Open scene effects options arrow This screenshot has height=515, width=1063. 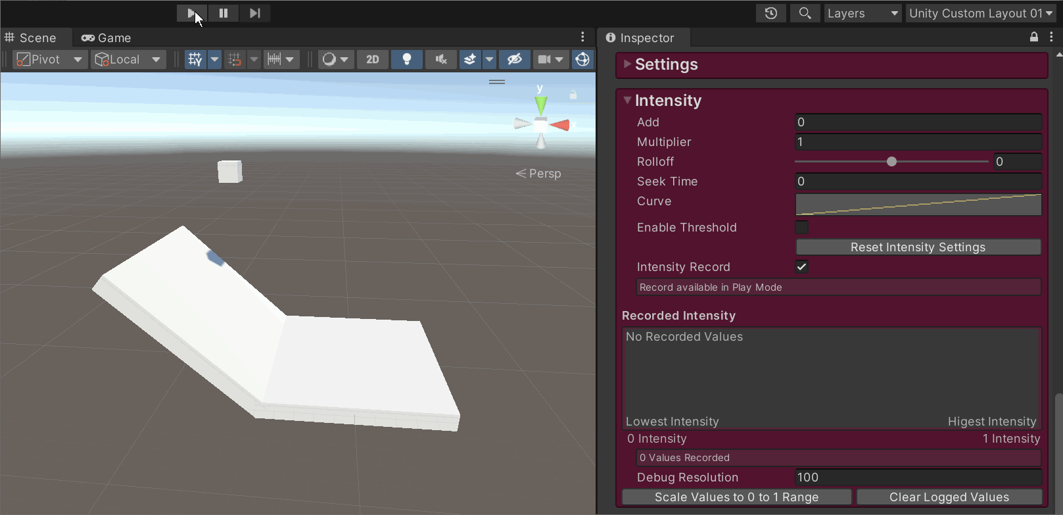(489, 59)
